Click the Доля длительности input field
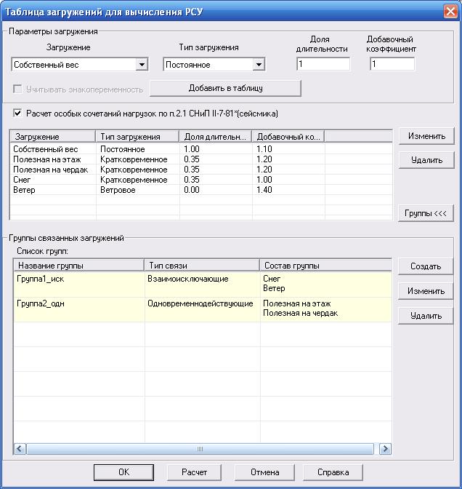 click(x=323, y=64)
